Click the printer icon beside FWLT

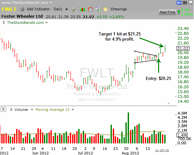[22, 9]
